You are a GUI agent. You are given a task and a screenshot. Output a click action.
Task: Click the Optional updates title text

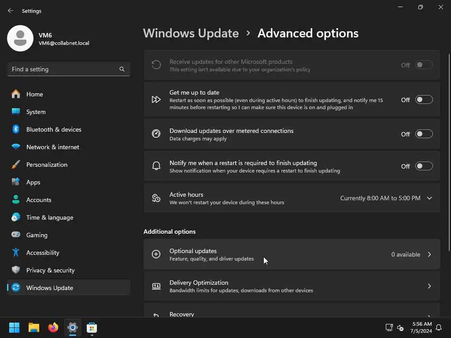[x=193, y=251]
